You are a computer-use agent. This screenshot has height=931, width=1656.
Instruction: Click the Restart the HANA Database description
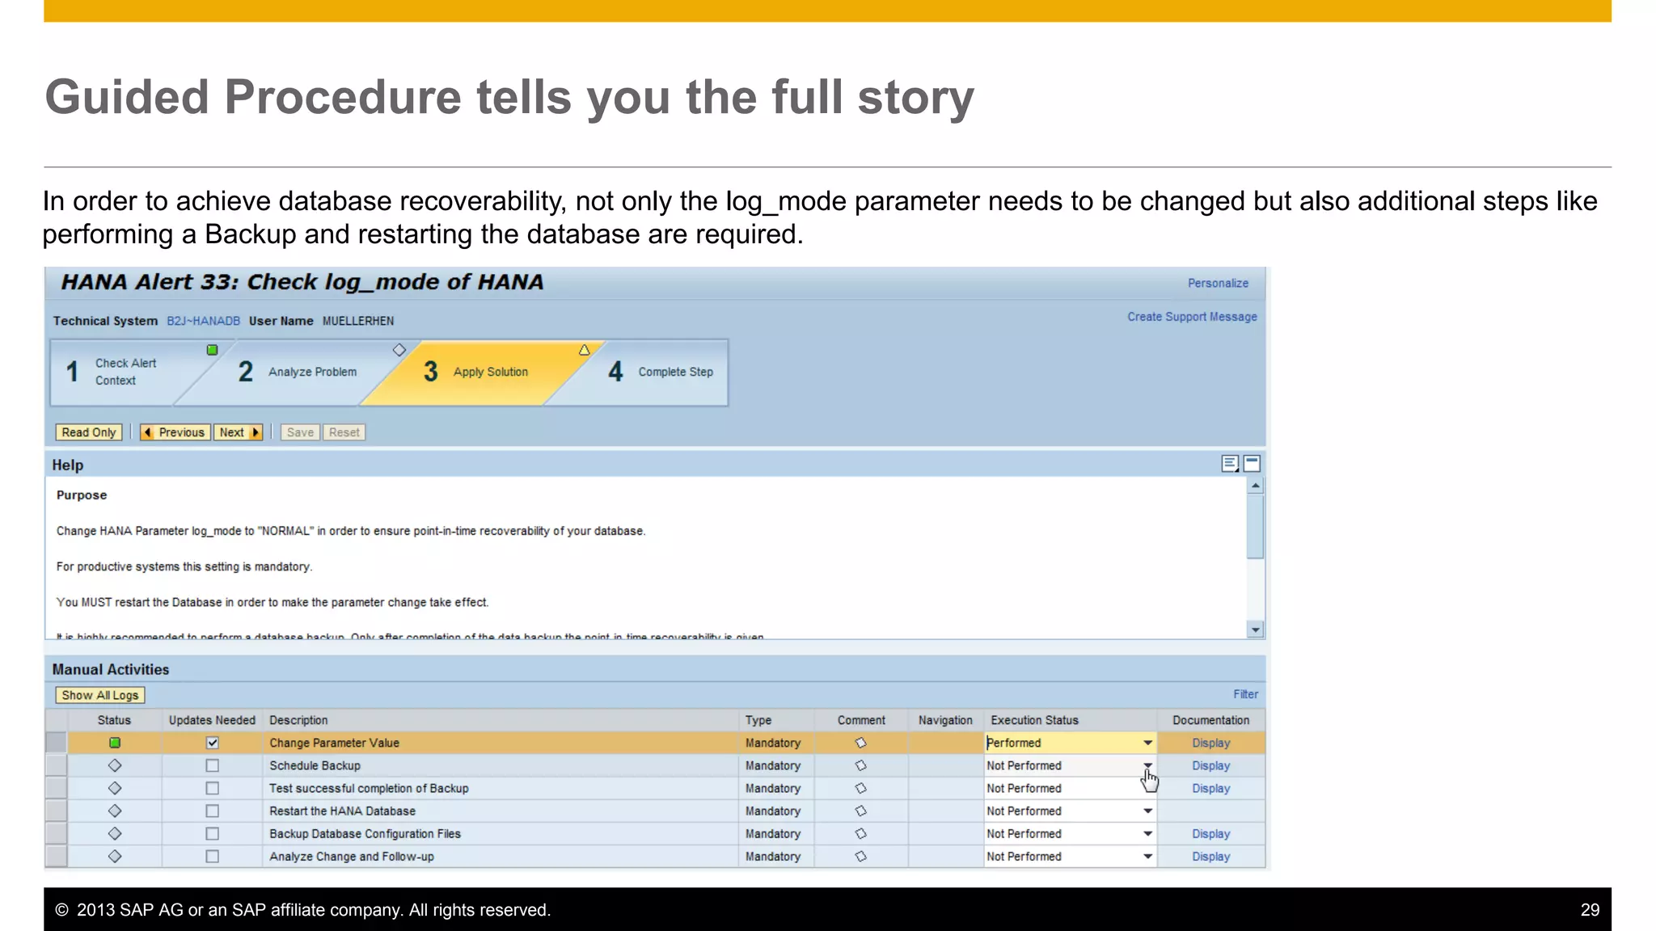342,811
